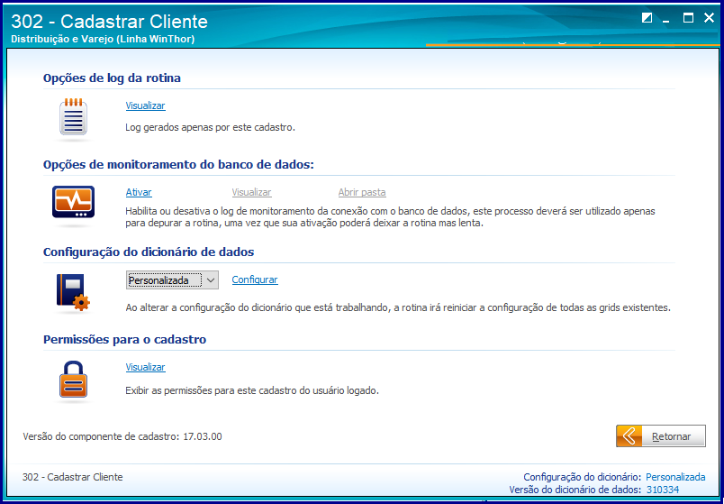
Task: Click the Retornar button
Action: pyautogui.click(x=661, y=436)
